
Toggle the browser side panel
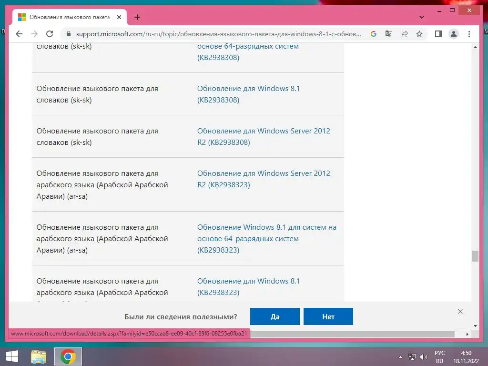[x=438, y=34]
